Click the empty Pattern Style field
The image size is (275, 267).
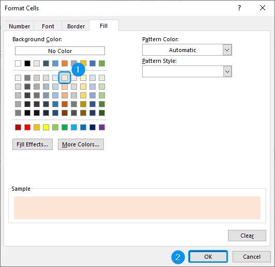pyautogui.click(x=183, y=71)
